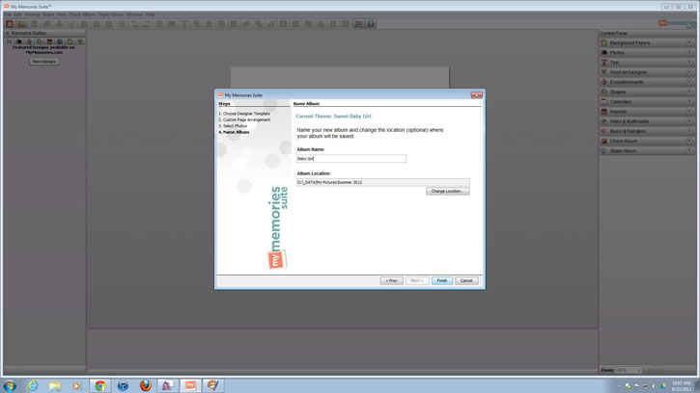Screen dimensions: 700x393
Task: Open the Insert menu
Action: pos(48,14)
